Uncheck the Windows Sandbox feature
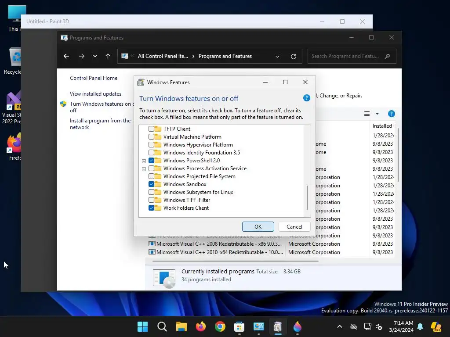The image size is (450, 337). [151, 184]
